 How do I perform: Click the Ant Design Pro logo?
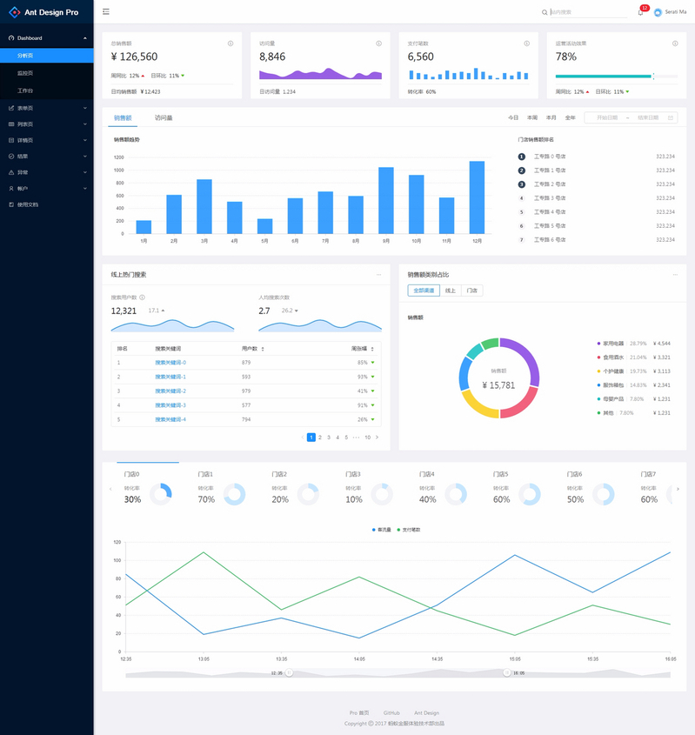[14, 12]
